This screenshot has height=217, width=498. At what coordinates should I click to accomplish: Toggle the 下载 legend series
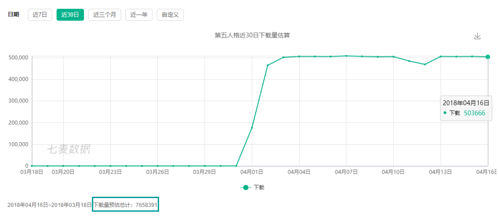[x=259, y=188]
